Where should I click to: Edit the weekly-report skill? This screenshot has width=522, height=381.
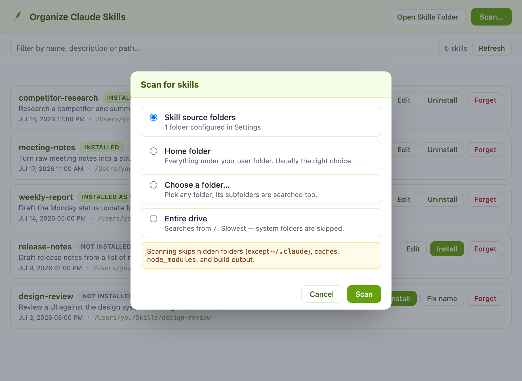coord(404,199)
